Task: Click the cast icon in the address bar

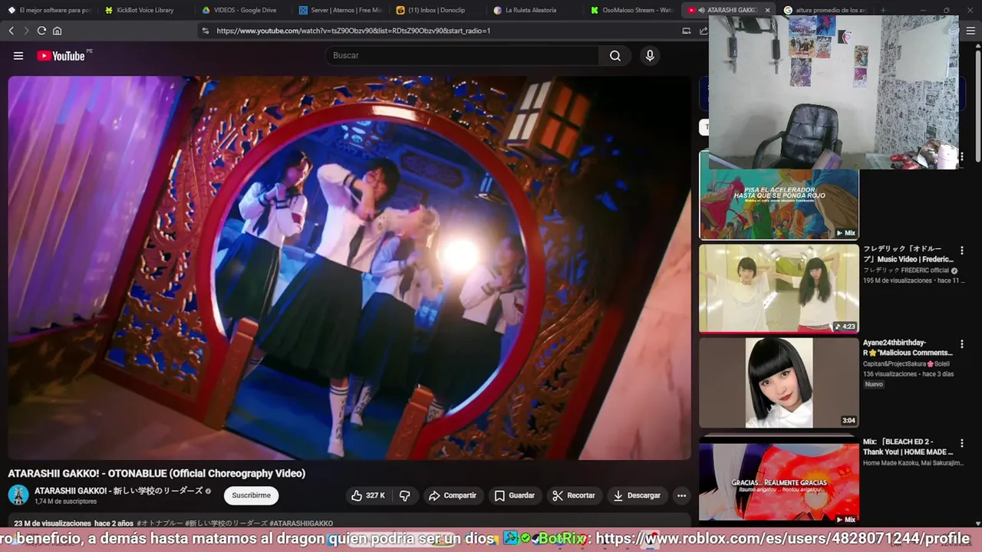Action: 687,31
